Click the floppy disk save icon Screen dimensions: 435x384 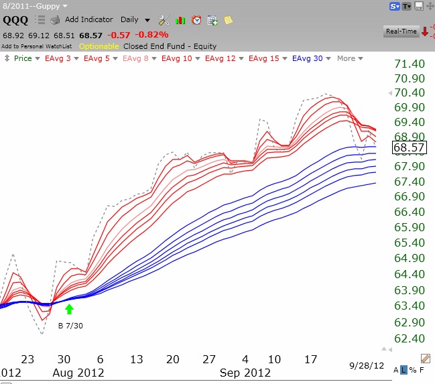click(x=419, y=6)
